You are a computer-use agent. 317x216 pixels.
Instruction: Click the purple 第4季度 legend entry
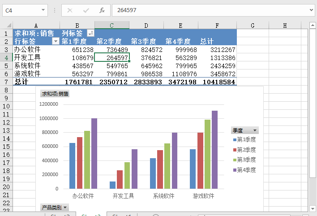(x=244, y=170)
